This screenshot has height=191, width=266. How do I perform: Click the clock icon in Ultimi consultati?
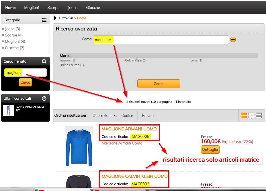(44, 99)
